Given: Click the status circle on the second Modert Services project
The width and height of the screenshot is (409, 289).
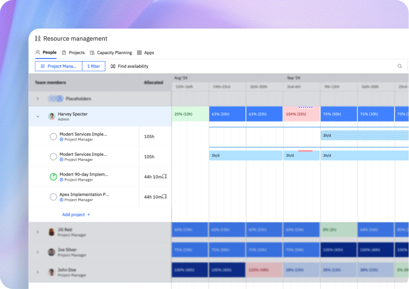Looking at the screenshot, I should (53, 157).
